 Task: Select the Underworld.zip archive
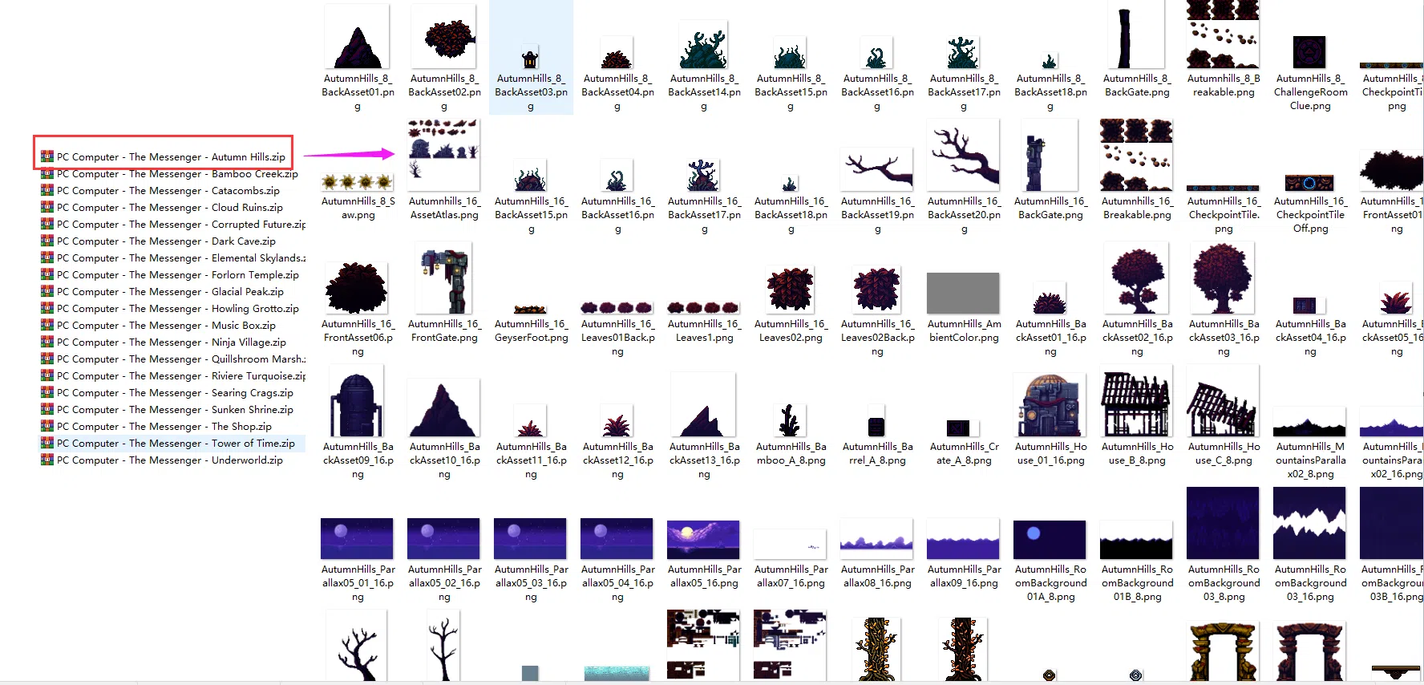(162, 460)
